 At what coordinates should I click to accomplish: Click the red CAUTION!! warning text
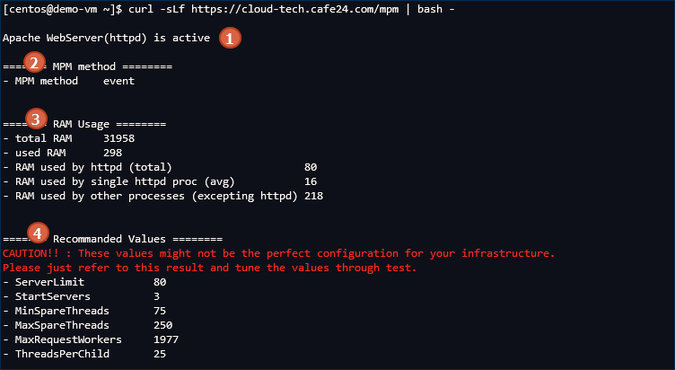(x=278, y=253)
